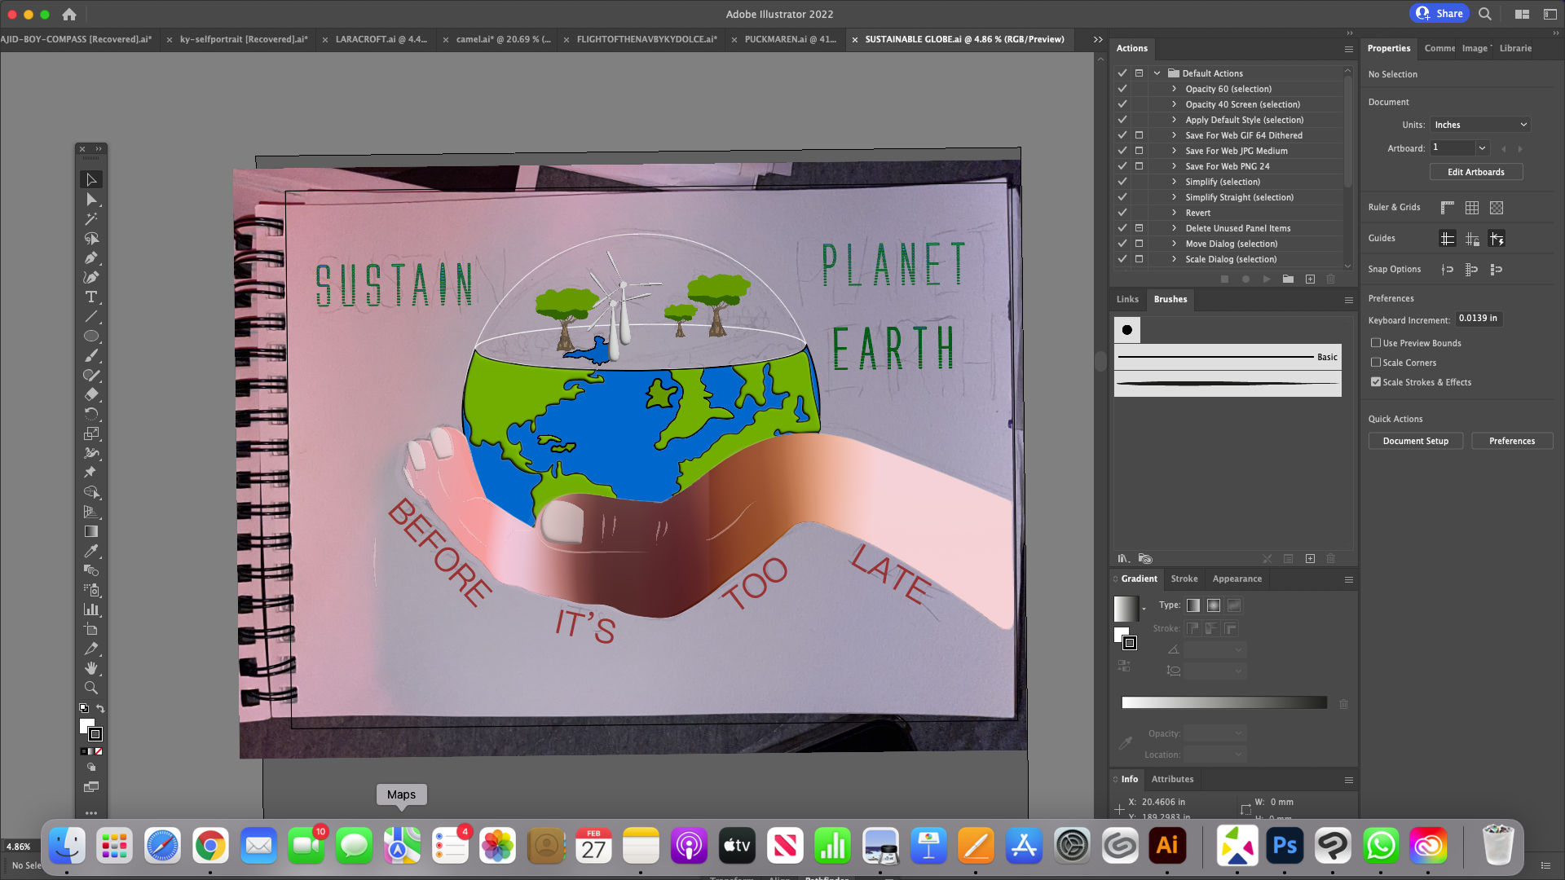Click the Document Setup button
The width and height of the screenshot is (1565, 880).
[x=1416, y=441]
